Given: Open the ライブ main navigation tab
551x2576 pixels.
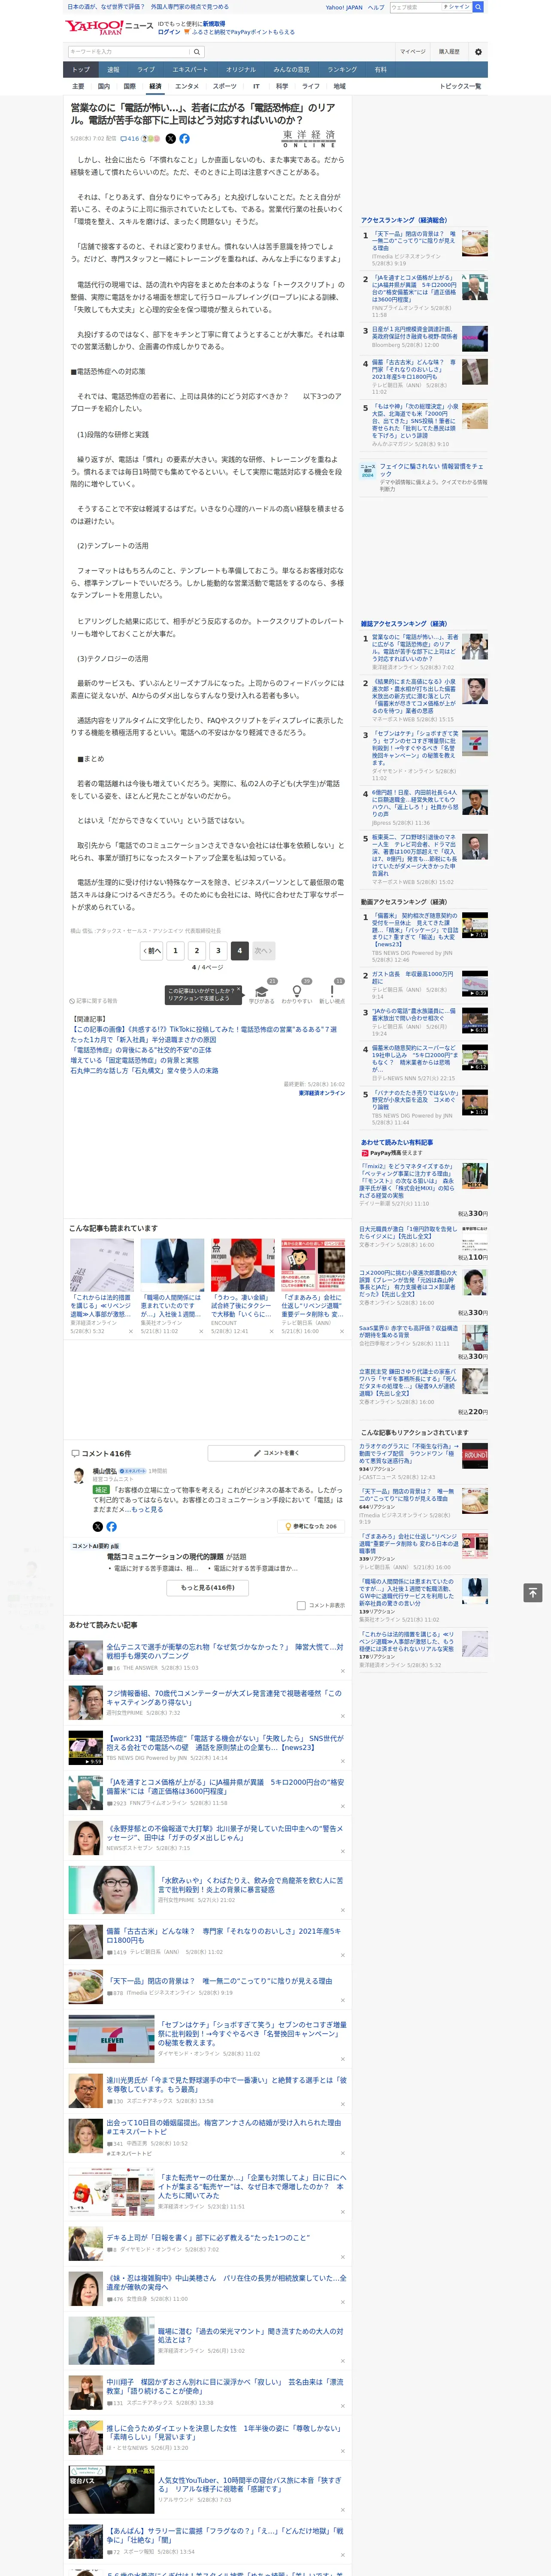Looking at the screenshot, I should coord(146,70).
